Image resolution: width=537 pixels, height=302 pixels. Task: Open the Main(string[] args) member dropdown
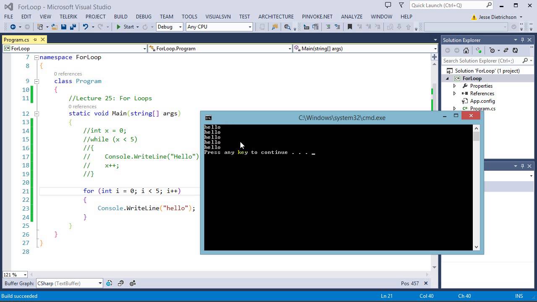pyautogui.click(x=365, y=49)
